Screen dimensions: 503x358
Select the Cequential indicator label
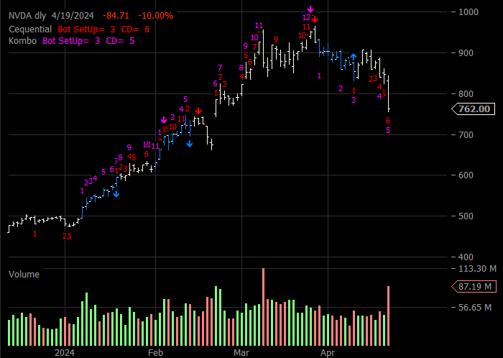[x=30, y=29]
